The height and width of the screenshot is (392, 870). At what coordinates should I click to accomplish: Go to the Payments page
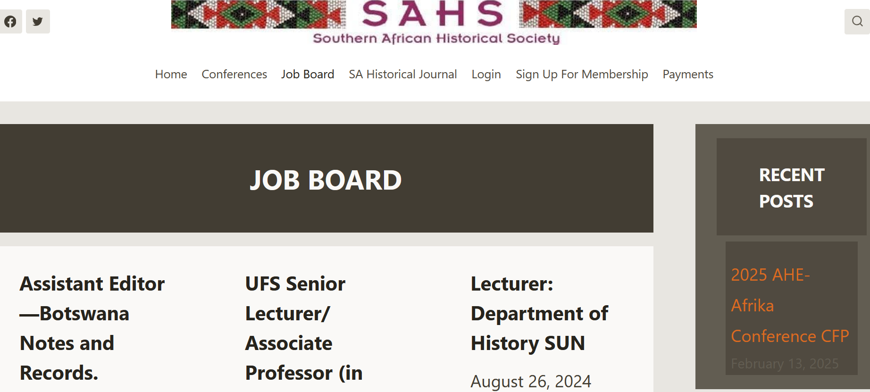pos(688,75)
